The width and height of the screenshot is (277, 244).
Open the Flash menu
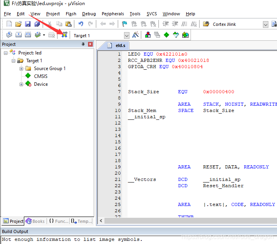71,14
